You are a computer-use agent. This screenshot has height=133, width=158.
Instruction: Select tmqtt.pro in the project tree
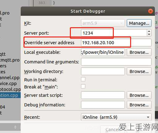click(x=10, y=60)
